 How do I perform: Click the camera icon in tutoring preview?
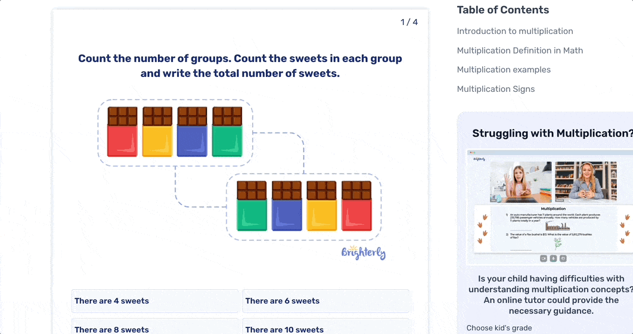coord(544,258)
